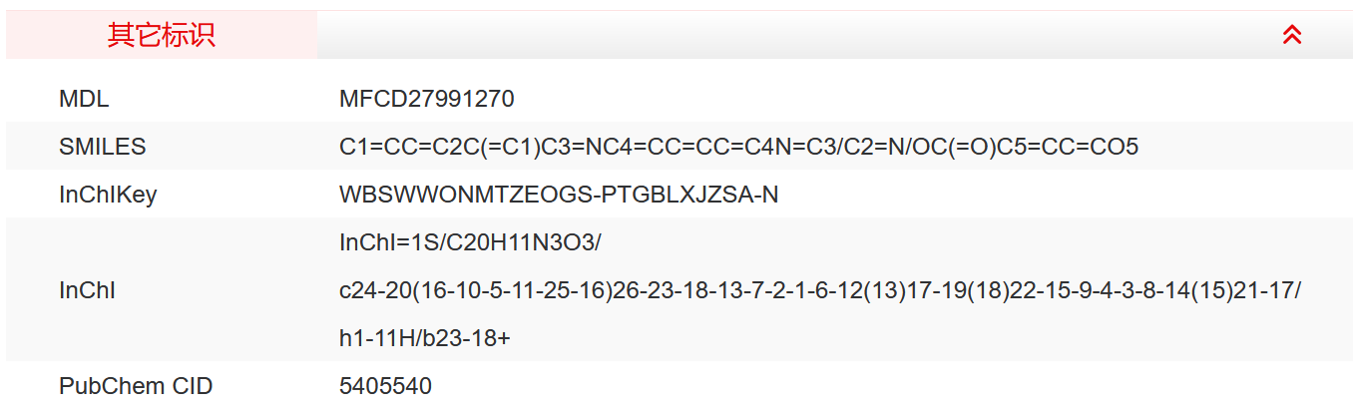Click the InChIKey field label

click(108, 195)
